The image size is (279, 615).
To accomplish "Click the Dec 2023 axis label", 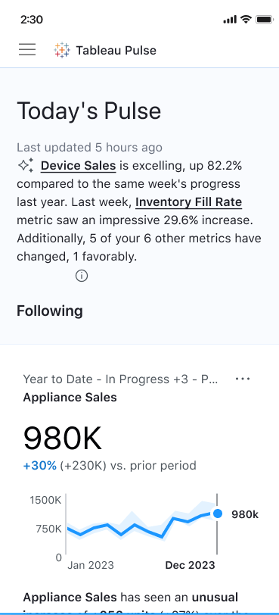I will tap(190, 565).
